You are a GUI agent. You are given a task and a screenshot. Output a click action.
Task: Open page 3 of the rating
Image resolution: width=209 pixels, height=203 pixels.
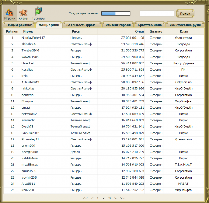tap(109, 198)
